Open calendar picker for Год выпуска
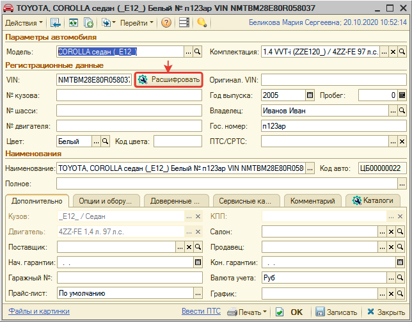Image resolution: width=412 pixels, height=322 pixels. point(310,95)
